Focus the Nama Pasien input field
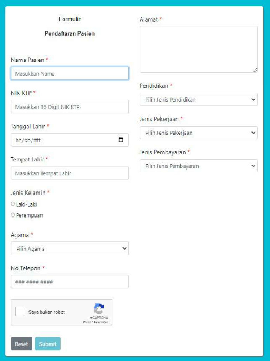The image size is (270, 361). pos(70,74)
